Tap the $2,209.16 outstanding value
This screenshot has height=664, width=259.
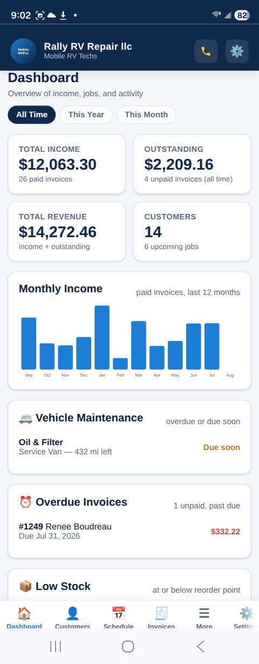(x=179, y=164)
